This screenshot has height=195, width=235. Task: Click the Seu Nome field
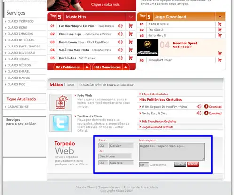pos(115,156)
